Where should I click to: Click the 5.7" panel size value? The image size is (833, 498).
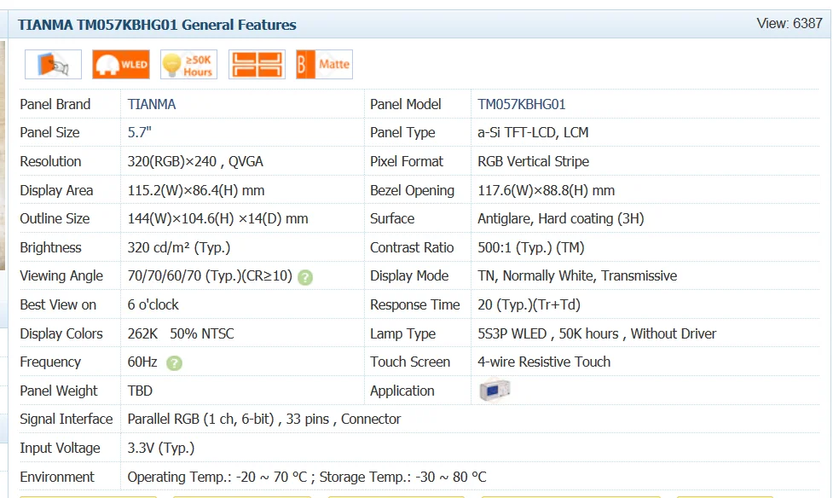tap(139, 132)
